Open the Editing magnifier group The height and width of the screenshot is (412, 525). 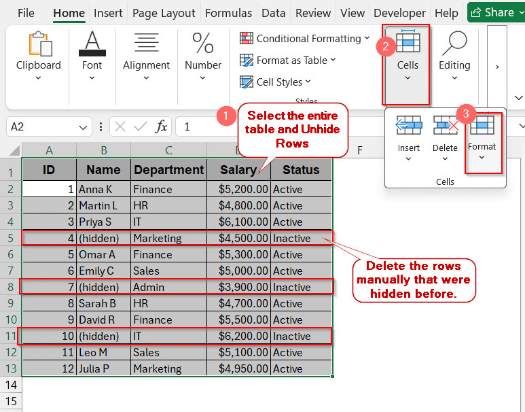point(454,45)
